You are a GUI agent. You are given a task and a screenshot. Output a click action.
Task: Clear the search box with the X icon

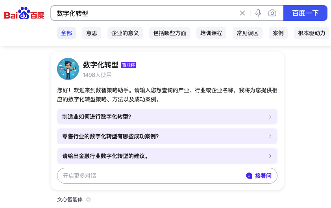[242, 13]
